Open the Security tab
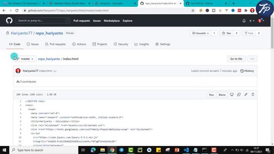 tap(121, 44)
